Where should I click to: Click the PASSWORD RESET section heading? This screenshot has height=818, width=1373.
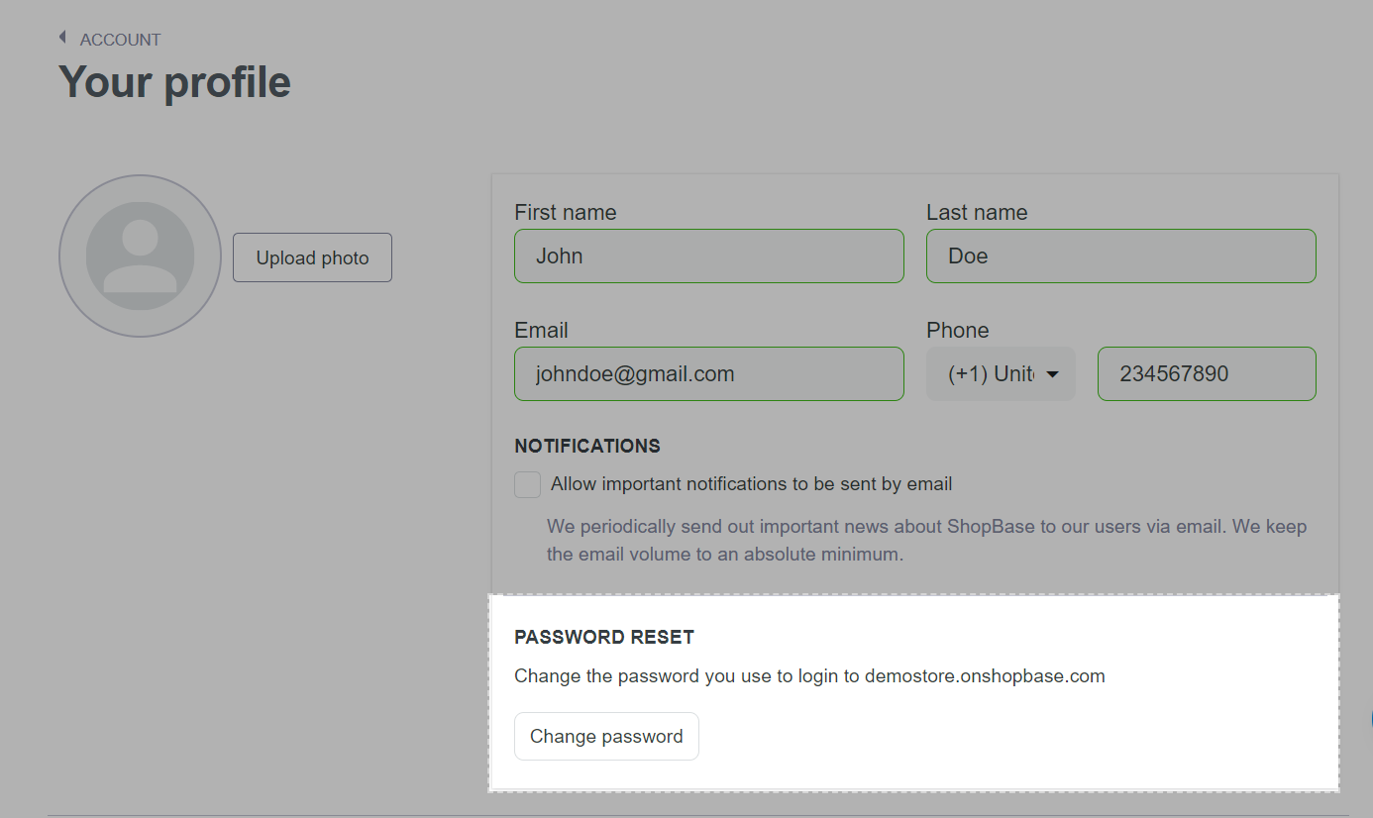click(604, 637)
